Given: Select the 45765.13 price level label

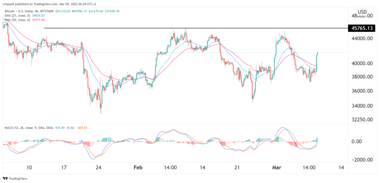Looking at the screenshot, I should (x=362, y=28).
